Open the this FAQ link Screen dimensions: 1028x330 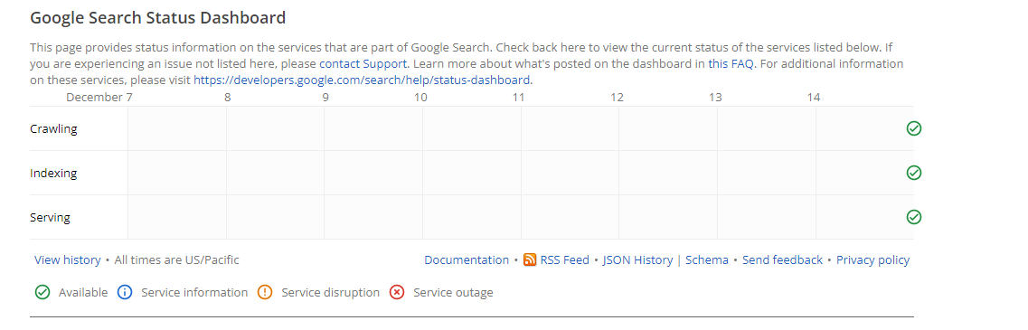click(x=731, y=64)
